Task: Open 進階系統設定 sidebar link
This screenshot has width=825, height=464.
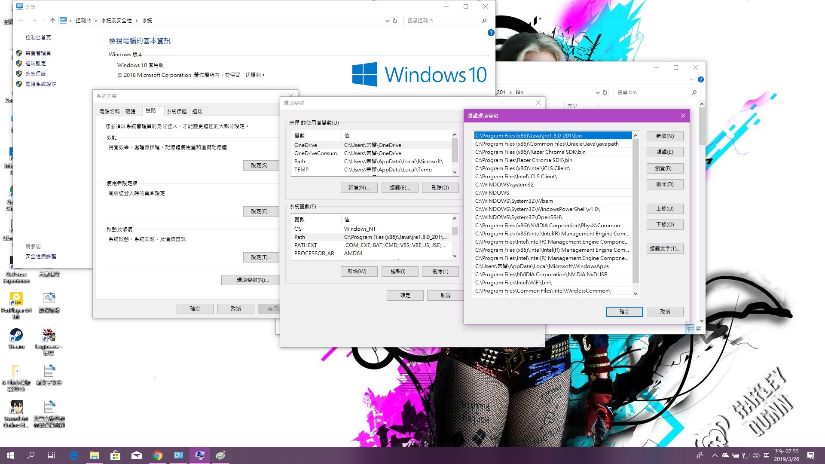Action: coord(41,84)
